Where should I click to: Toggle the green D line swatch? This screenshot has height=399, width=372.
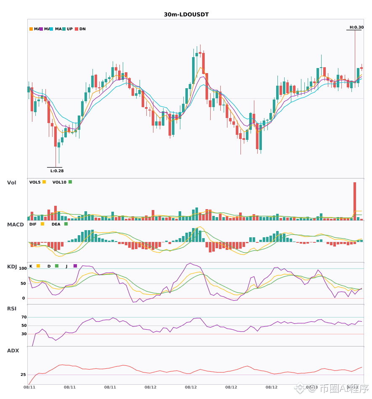coord(57,266)
